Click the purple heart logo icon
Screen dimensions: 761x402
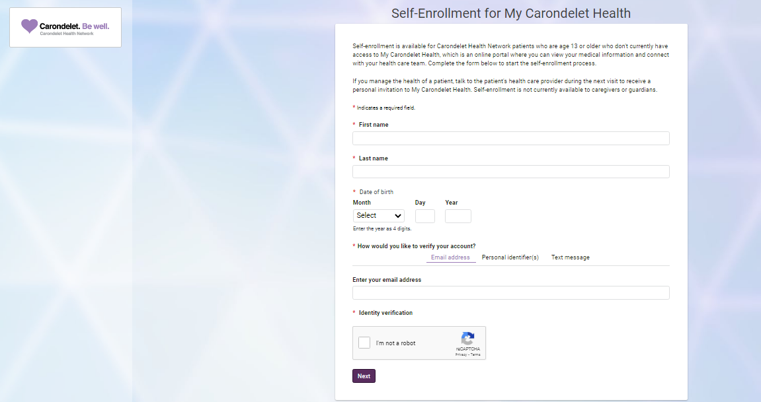tap(29, 26)
